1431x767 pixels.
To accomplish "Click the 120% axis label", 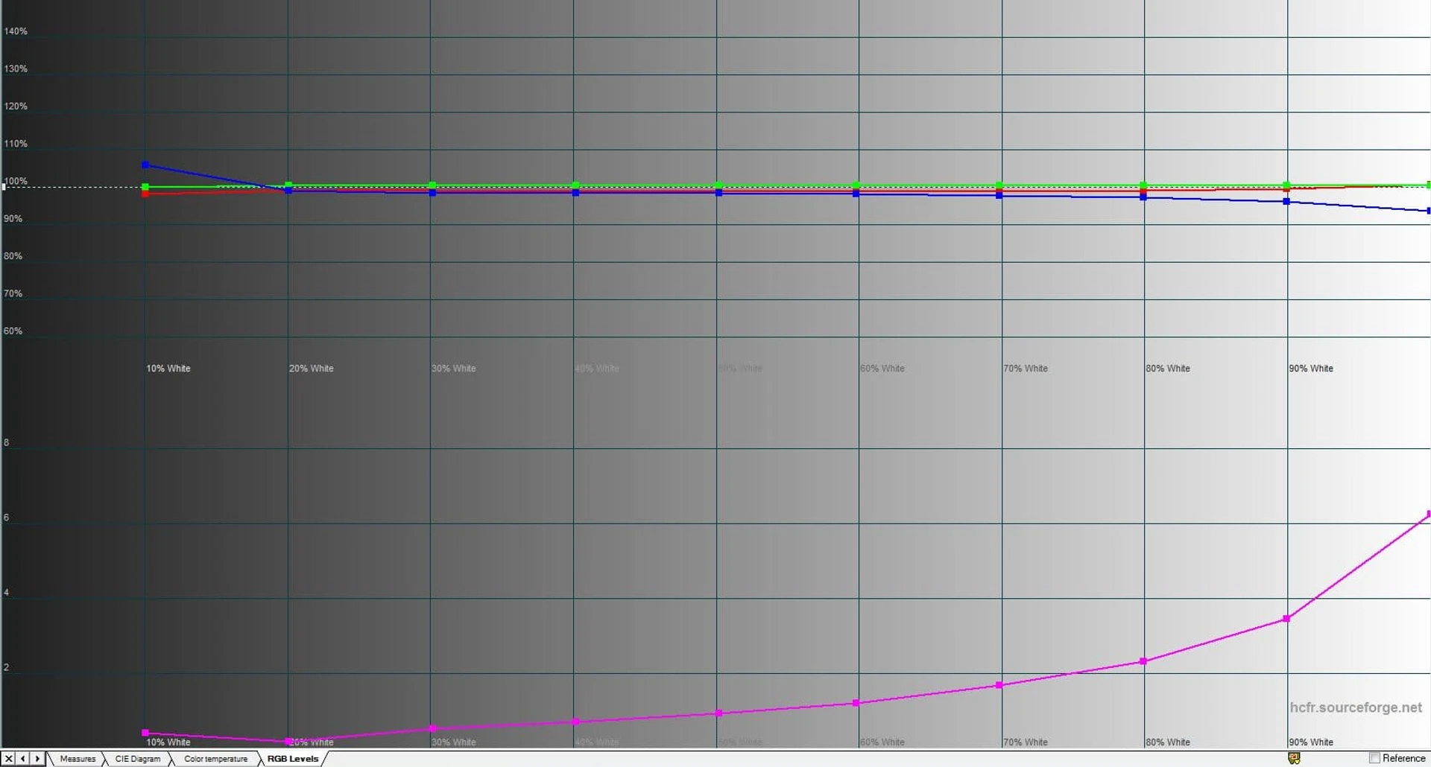I will pyautogui.click(x=16, y=106).
